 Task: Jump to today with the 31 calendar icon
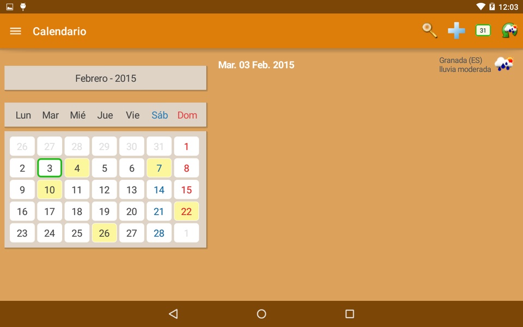tap(483, 31)
